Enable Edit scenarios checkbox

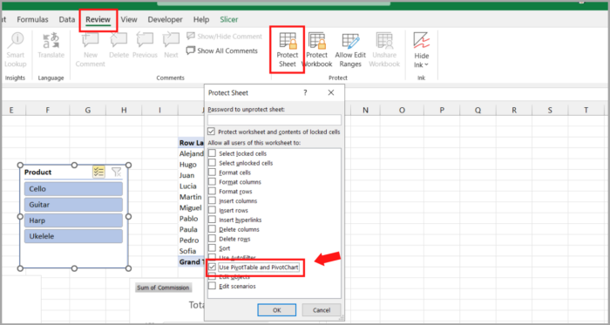tap(212, 286)
